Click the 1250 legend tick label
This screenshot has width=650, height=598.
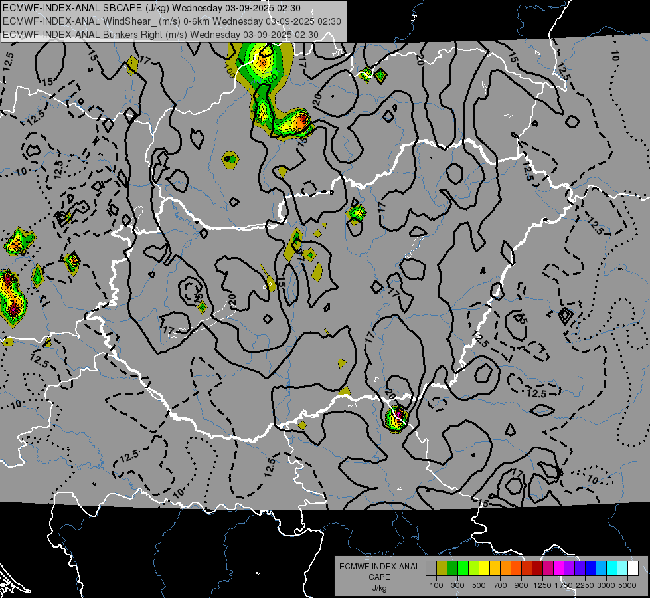point(542,585)
